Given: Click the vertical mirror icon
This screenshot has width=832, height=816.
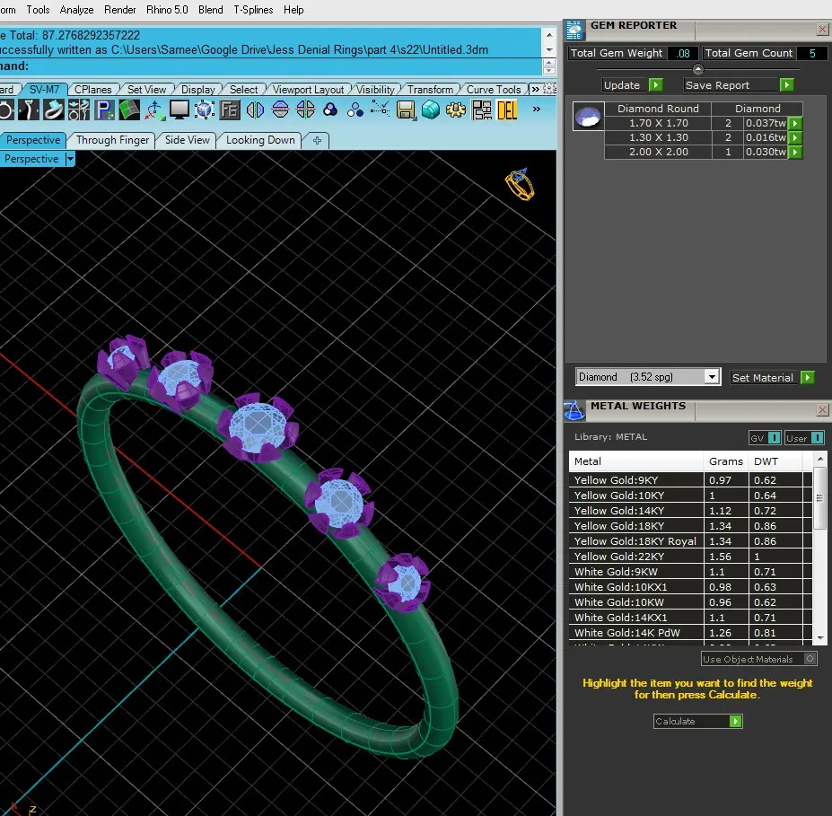Looking at the screenshot, I should coord(280,110).
